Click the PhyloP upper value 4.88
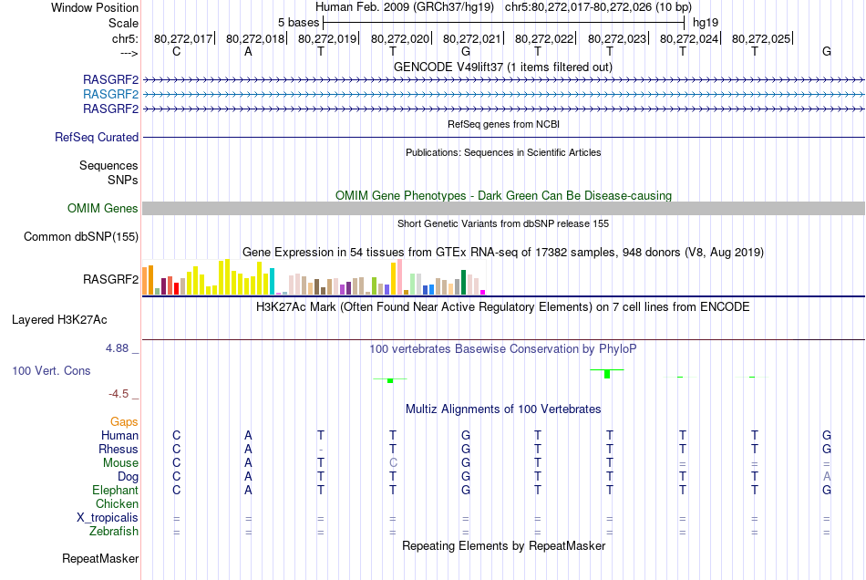 tap(117, 348)
